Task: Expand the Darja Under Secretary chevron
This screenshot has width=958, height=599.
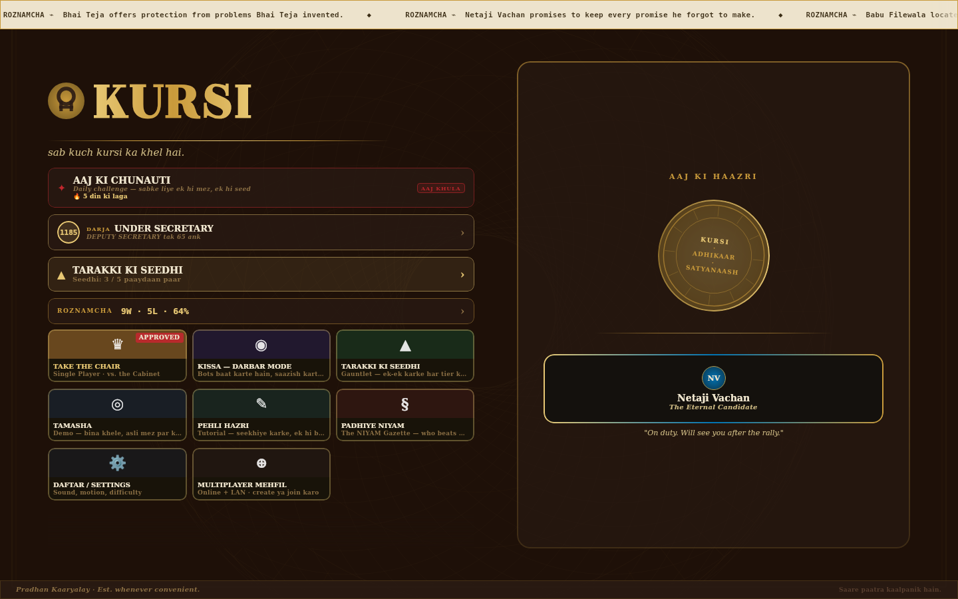Action: (x=462, y=233)
